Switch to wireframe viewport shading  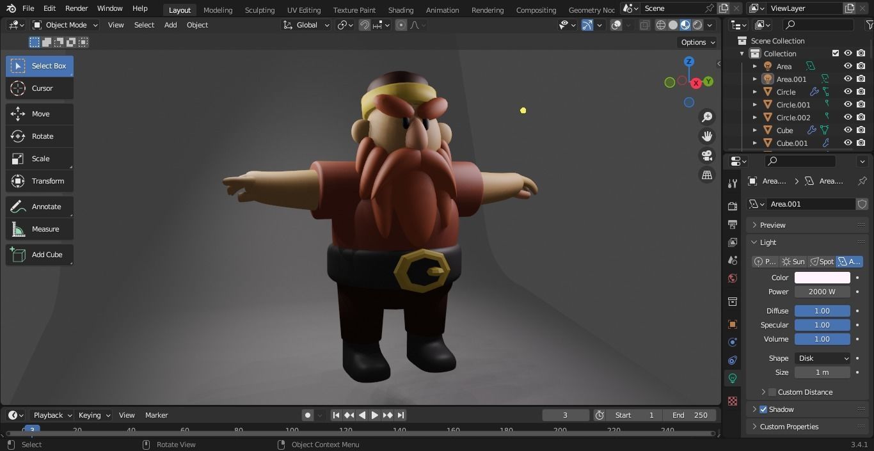pyautogui.click(x=661, y=25)
